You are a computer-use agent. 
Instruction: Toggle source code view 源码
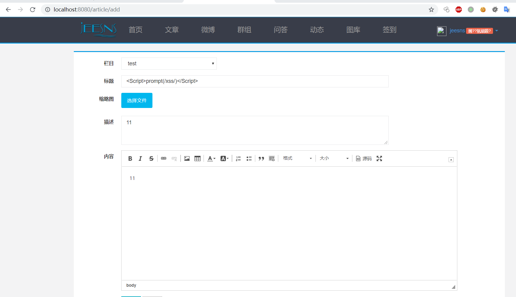(364, 158)
